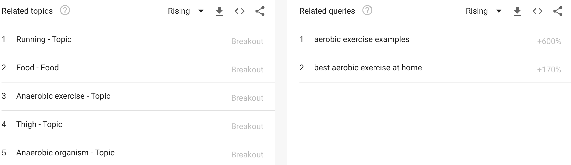Open the Anaerobic exercise - Topic entry
Image resolution: width=571 pixels, height=165 pixels.
coord(64,96)
